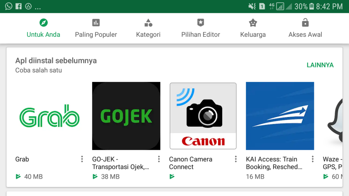Image resolution: width=349 pixels, height=196 pixels.
Task: Tap the muted vibrate status icon
Action: tap(252, 6)
